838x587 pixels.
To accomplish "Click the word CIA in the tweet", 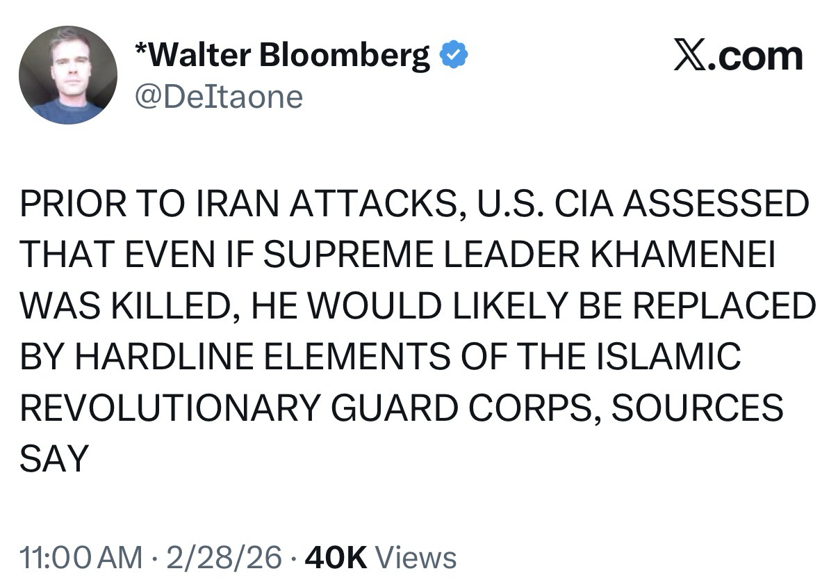I will (x=575, y=204).
